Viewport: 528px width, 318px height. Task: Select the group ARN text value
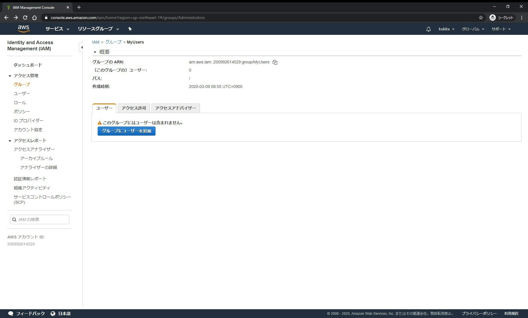[x=229, y=62]
